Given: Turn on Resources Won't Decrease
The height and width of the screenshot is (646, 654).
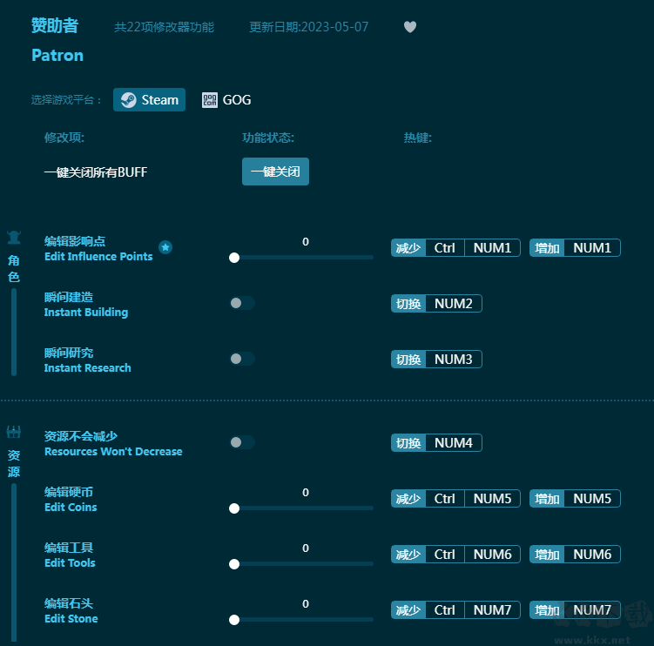Looking at the screenshot, I should (x=241, y=442).
